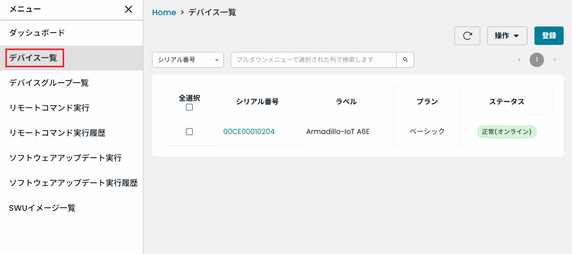
Task: Open the シリアル番号 search column dropdown
Action: [x=187, y=60]
